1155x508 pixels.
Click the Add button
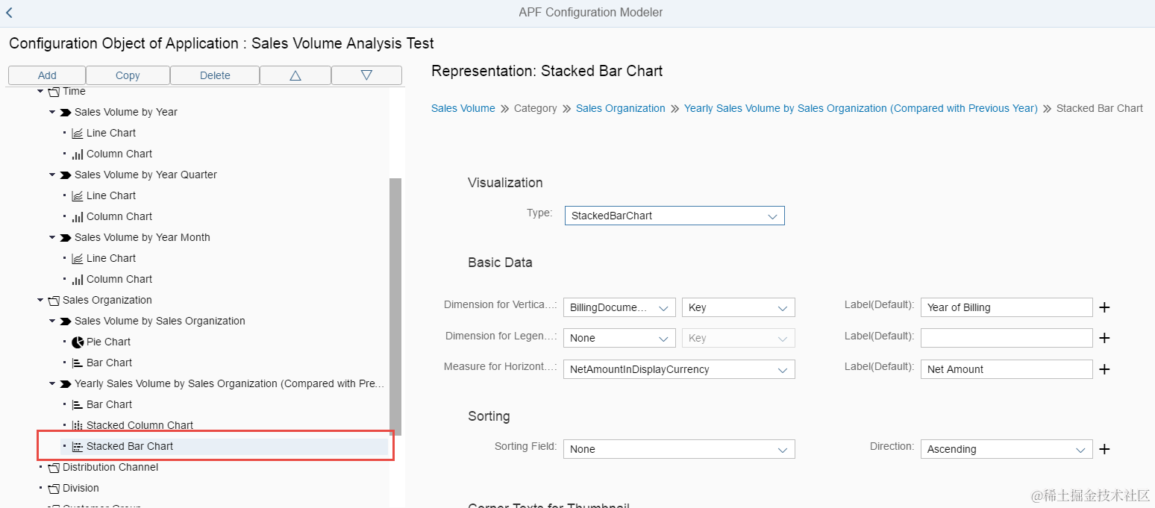[x=47, y=75]
